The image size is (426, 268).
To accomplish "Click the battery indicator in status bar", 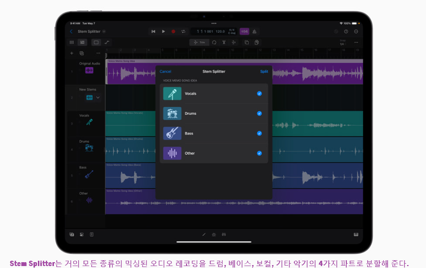I will tap(354, 23).
